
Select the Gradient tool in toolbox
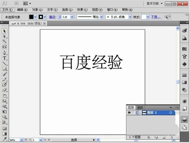click(4, 134)
